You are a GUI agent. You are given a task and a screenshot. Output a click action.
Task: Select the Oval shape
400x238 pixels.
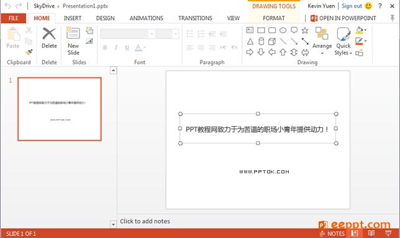pos(283,30)
